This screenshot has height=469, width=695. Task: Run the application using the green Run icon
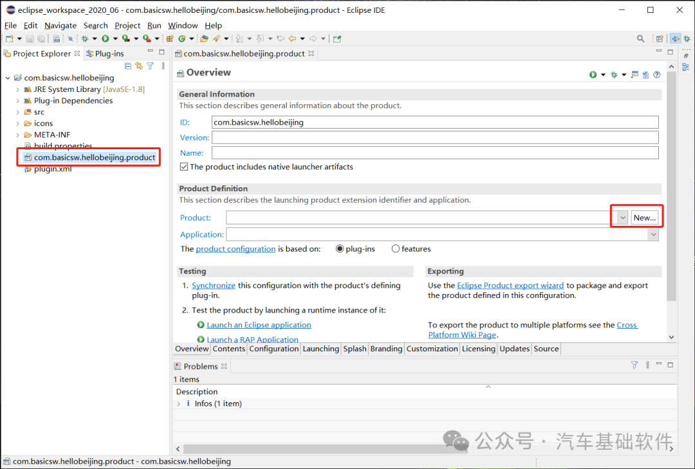click(105, 38)
